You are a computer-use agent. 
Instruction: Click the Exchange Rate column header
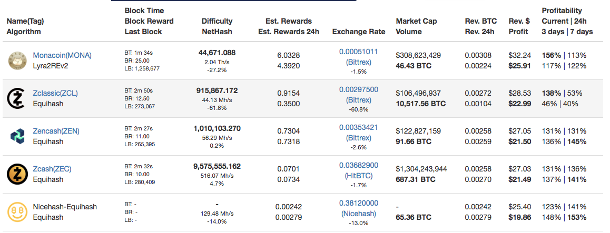358,32
